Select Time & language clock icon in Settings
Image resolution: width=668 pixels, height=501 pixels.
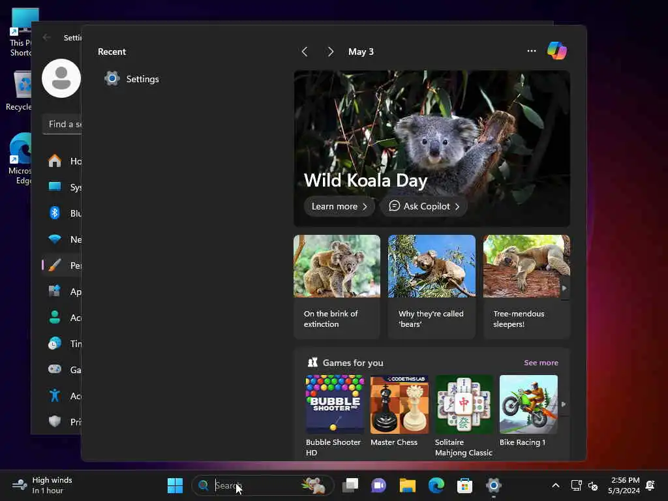click(x=55, y=343)
